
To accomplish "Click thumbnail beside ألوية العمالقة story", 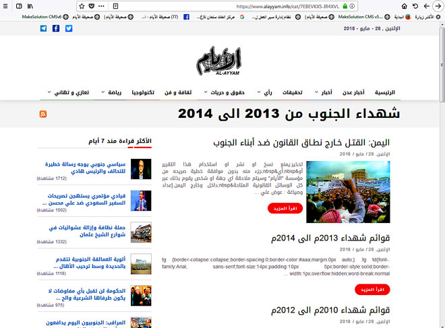I will pos(141,264).
